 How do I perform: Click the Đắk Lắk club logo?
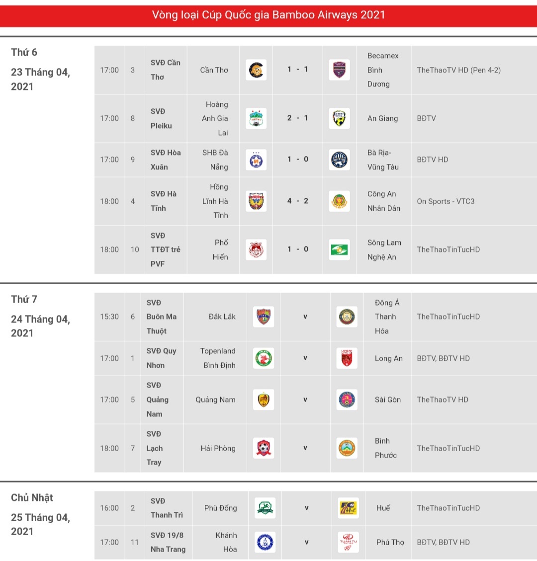tap(264, 317)
